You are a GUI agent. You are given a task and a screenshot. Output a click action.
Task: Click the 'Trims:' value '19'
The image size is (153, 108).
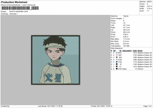[124, 23]
